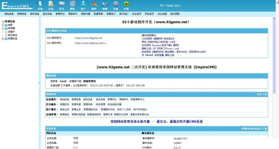Click 管理操作日志 in 用户操作 row
The width and height of the screenshot is (279, 149).
click(x=108, y=109)
